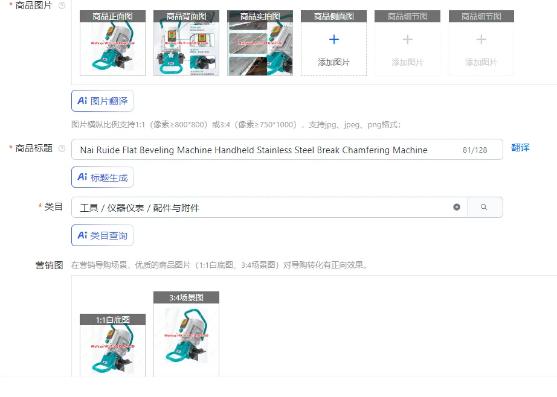This screenshot has width=557, height=397.
Task: Select the 商品正面图 thumbnail
Action: pos(112,43)
